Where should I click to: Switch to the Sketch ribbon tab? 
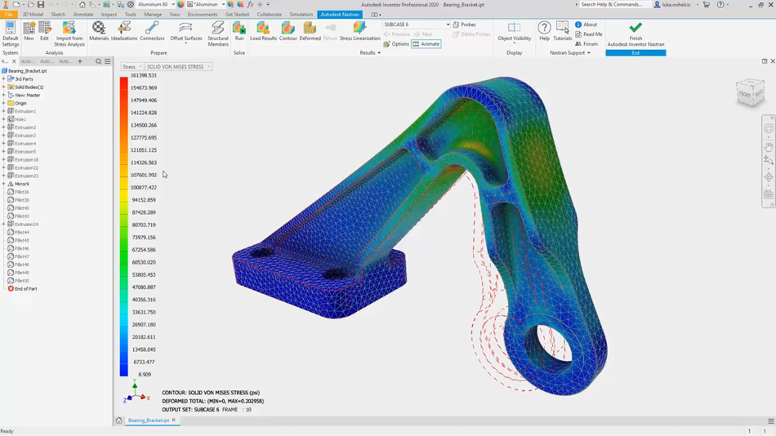pos(58,15)
